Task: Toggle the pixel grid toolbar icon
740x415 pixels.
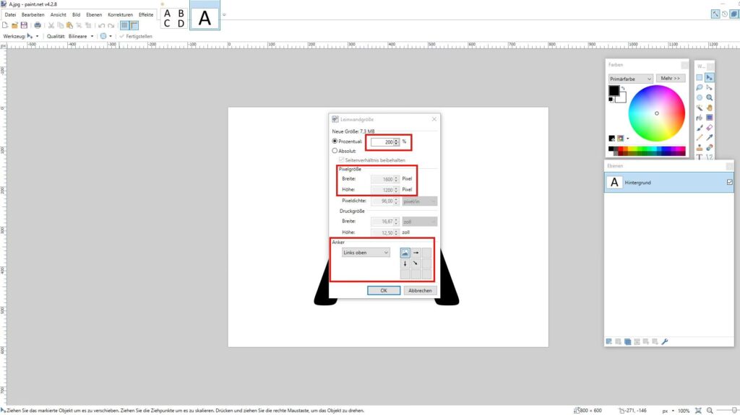Action: tap(124, 25)
